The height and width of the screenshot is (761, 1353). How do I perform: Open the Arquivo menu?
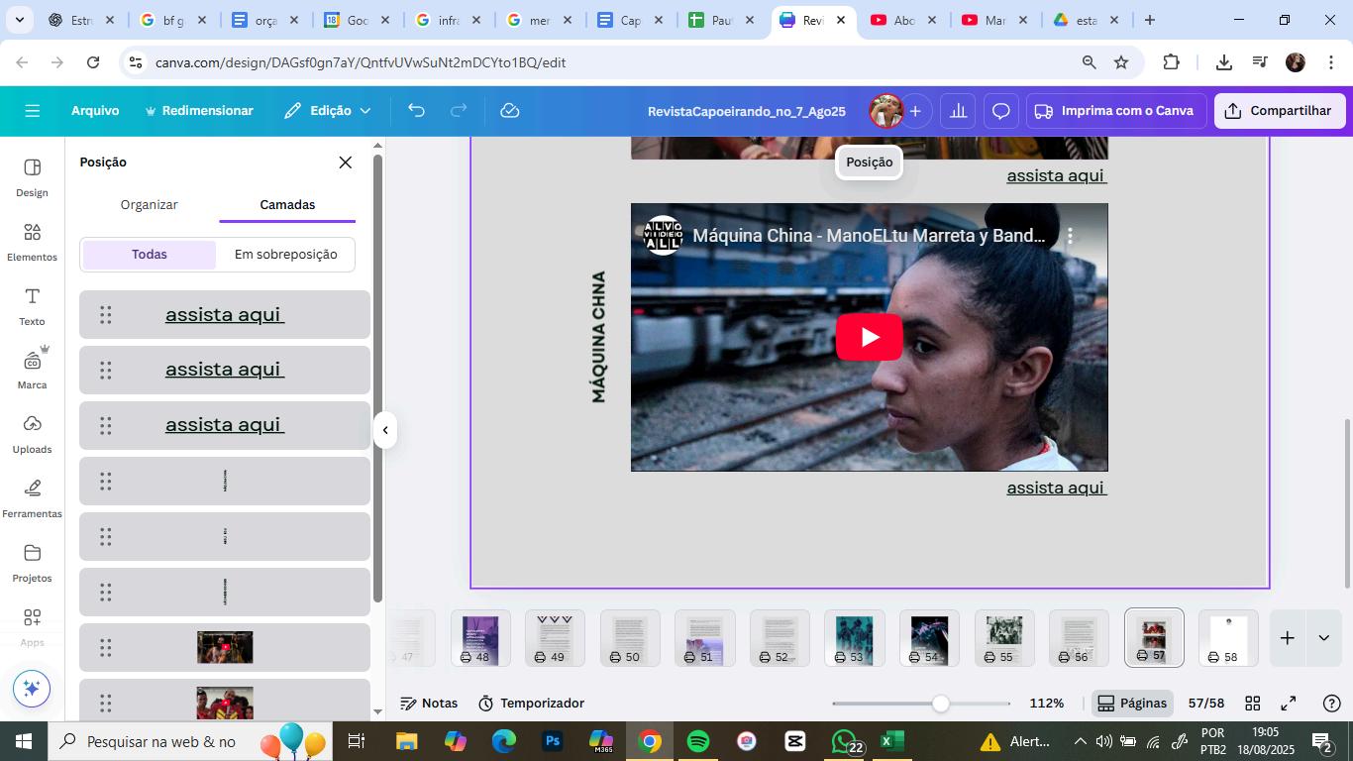tap(95, 111)
